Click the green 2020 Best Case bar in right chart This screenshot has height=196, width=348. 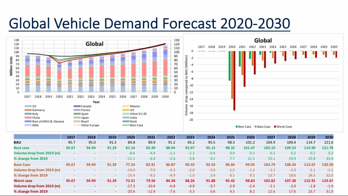[229, 66]
